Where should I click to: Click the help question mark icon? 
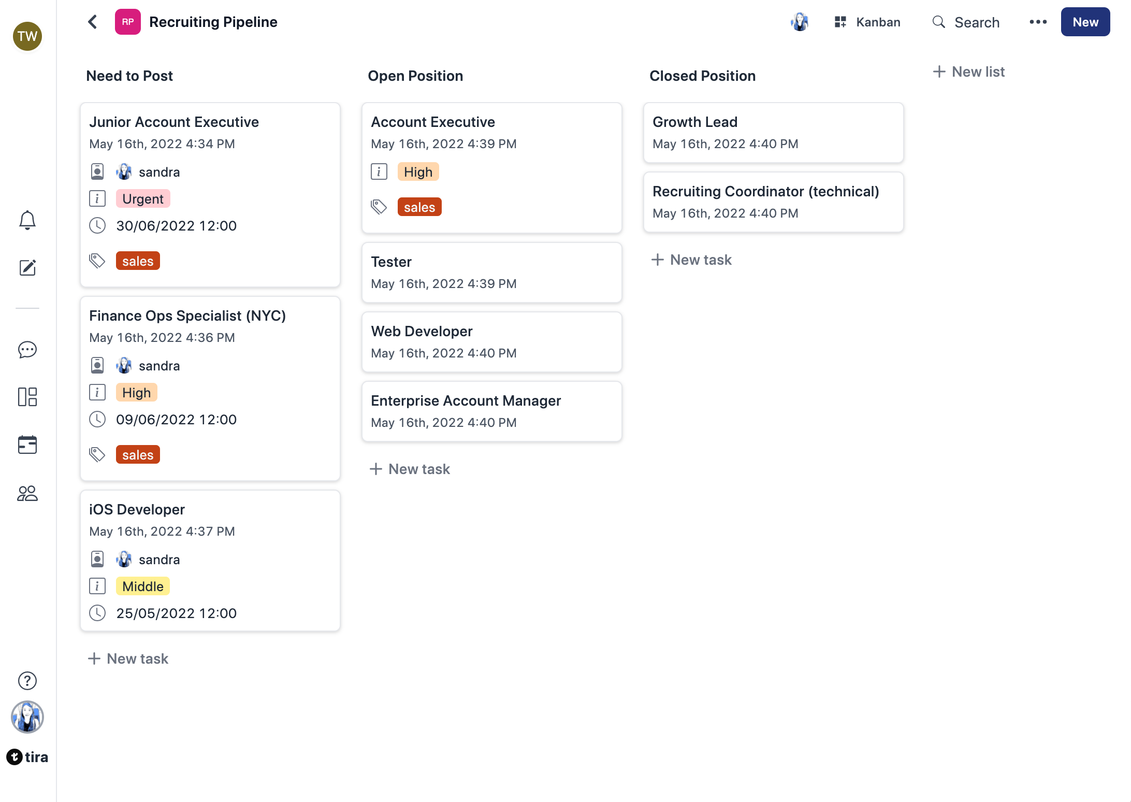point(27,681)
